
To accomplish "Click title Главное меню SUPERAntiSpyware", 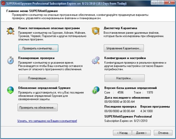I will pos(32,11).
